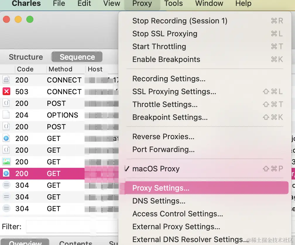Open the Tools menu
Viewport: 295px width, 245px height.
[173, 4]
